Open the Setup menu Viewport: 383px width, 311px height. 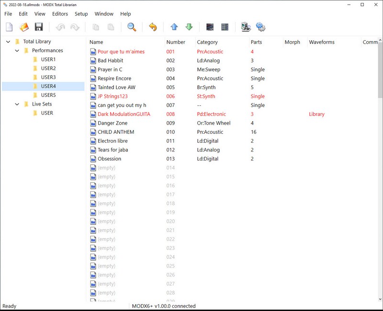coord(81,14)
